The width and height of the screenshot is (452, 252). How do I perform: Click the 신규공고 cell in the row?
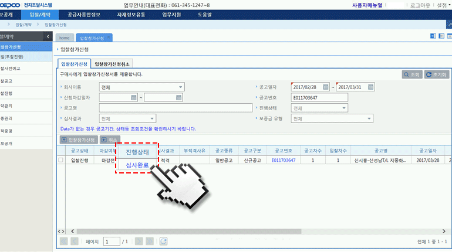(x=252, y=160)
